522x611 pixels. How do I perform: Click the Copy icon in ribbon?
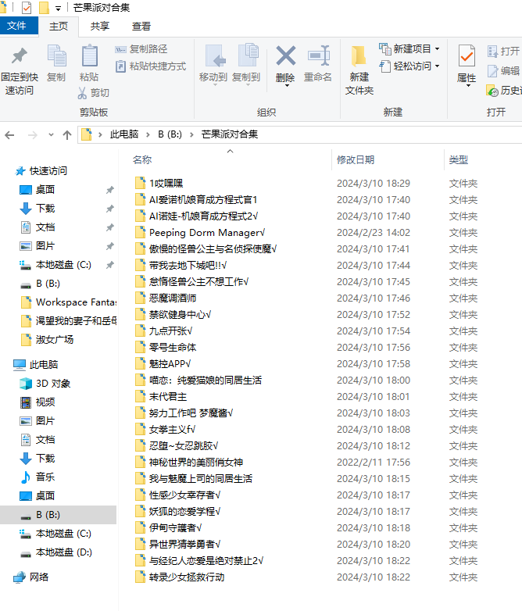click(x=56, y=58)
